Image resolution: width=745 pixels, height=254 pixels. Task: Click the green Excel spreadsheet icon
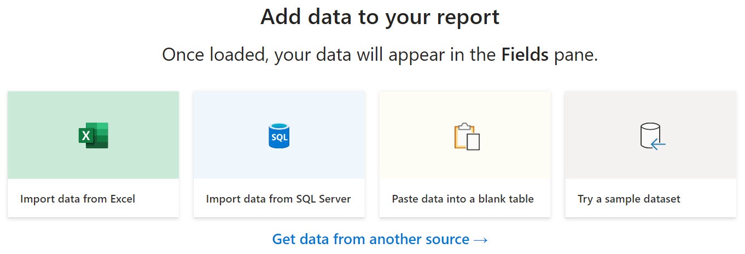(93, 135)
